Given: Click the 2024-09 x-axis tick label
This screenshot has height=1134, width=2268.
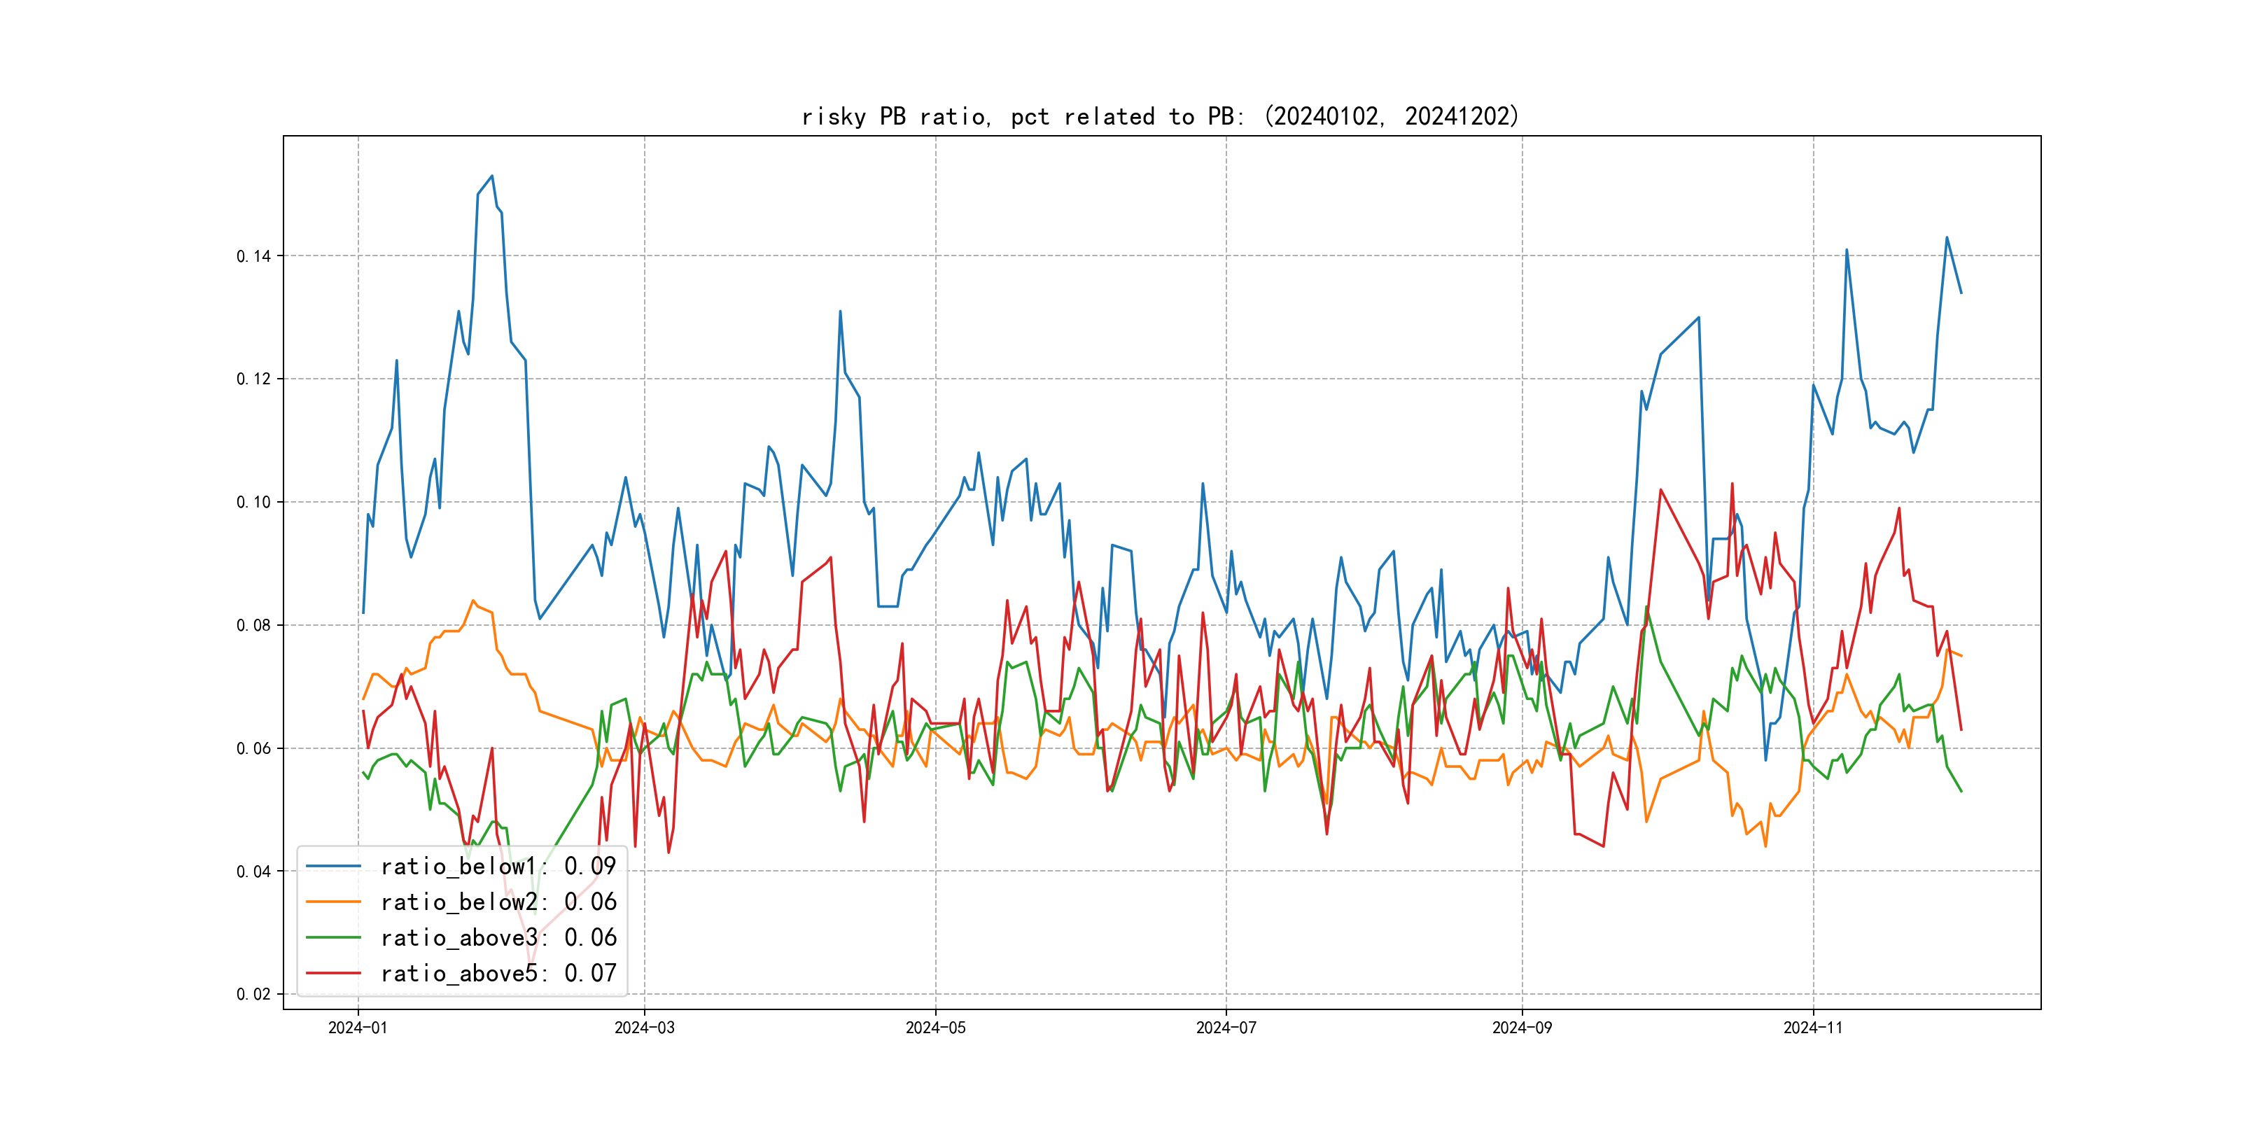Looking at the screenshot, I should click(1521, 1028).
